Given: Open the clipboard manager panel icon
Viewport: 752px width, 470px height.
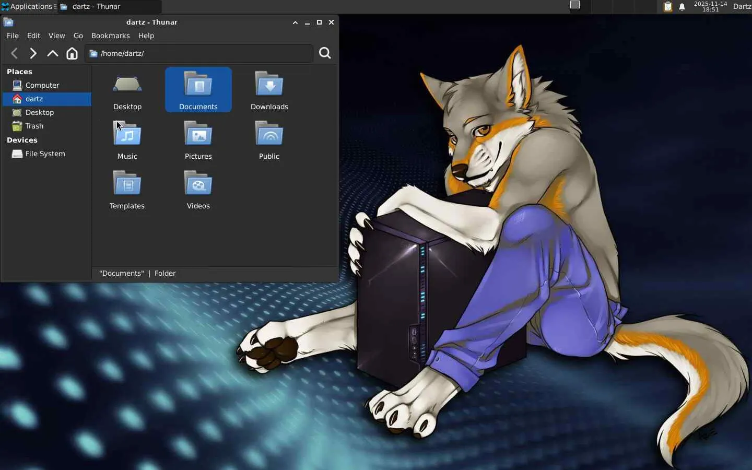Looking at the screenshot, I should point(667,7).
